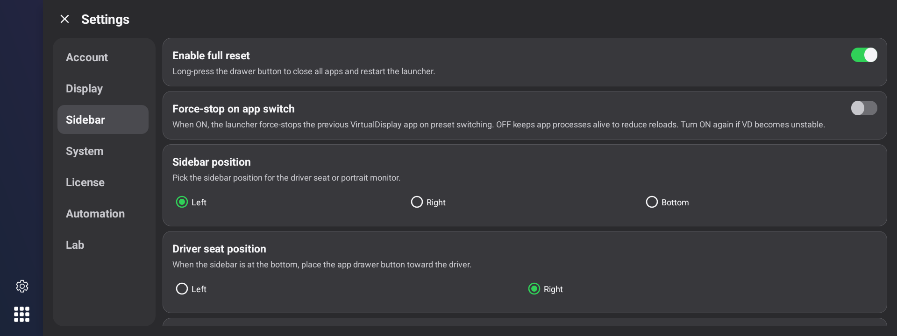Turn off the Enable full reset switch
Screen dimensions: 897x336
pos(864,55)
